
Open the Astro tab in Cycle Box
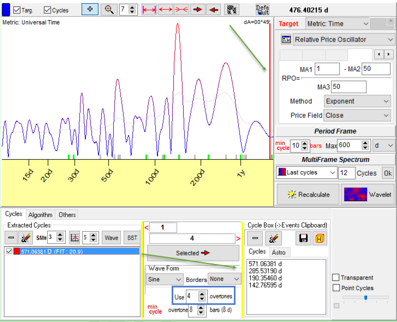[279, 252]
